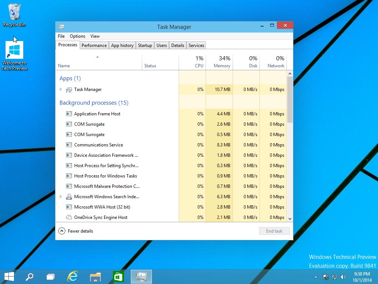Open the Options menu
This screenshot has height=284, width=378.
78,36
